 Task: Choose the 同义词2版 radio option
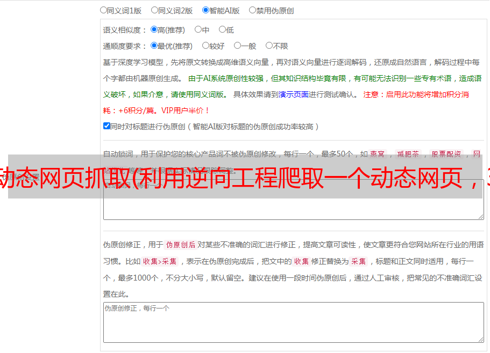(154, 10)
